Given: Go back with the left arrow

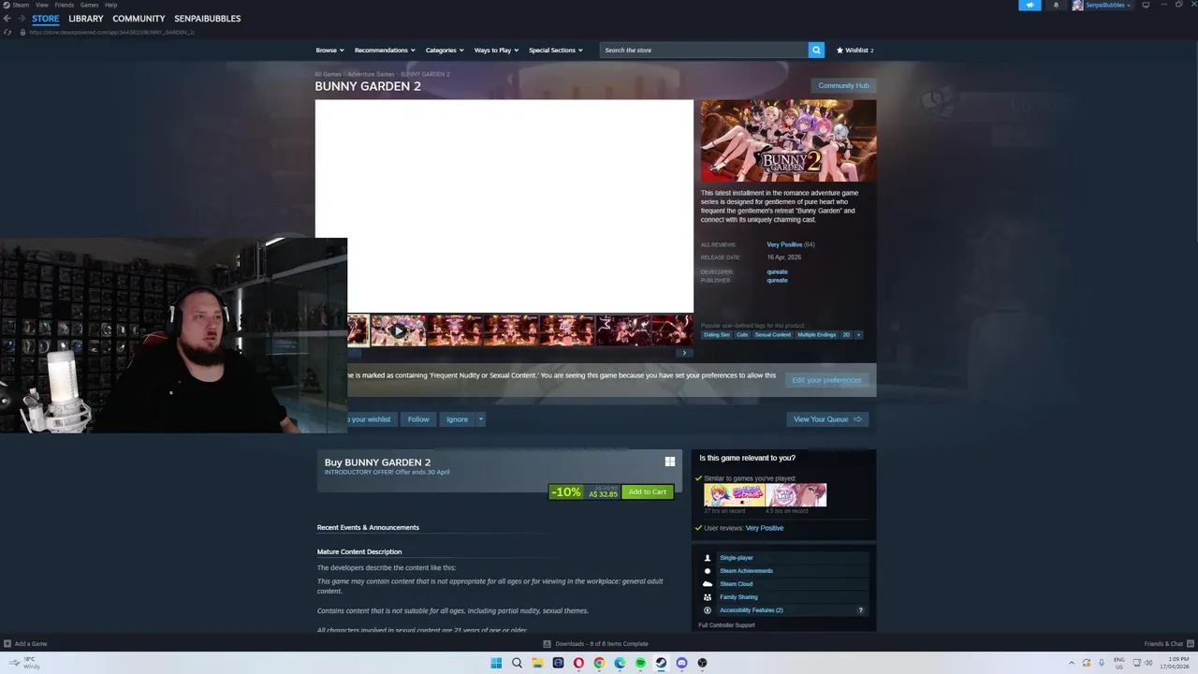Looking at the screenshot, I should pos(7,19).
